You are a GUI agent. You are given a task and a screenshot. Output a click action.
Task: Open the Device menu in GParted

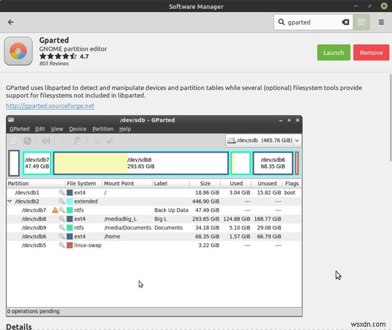coord(78,129)
